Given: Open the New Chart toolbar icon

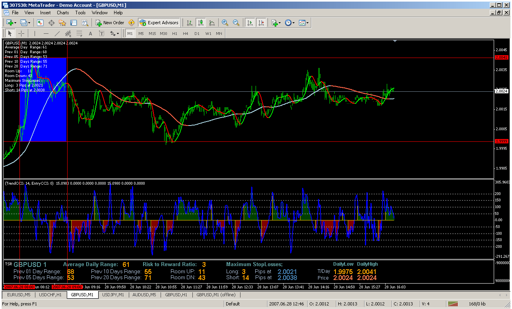Looking at the screenshot, I should tap(9, 23).
